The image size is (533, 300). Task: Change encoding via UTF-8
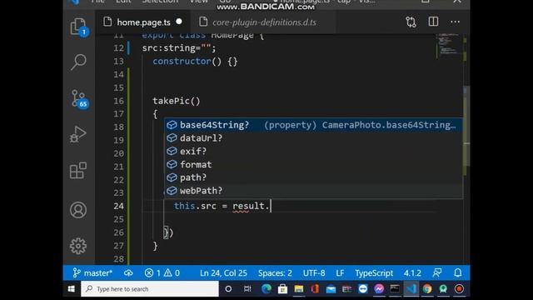(x=314, y=272)
